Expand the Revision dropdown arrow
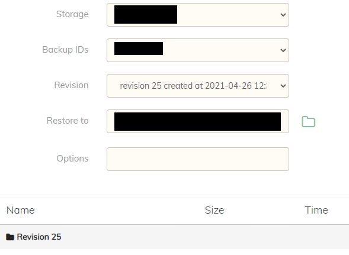 coord(283,86)
